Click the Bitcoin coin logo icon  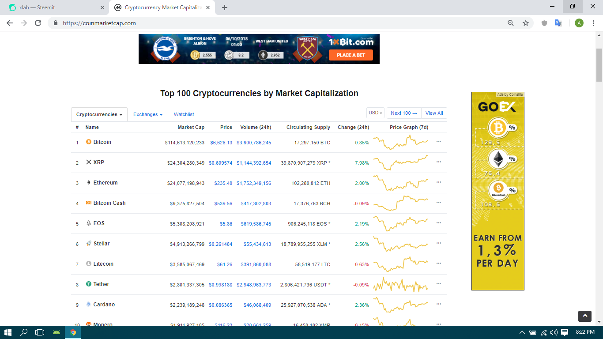(x=89, y=142)
